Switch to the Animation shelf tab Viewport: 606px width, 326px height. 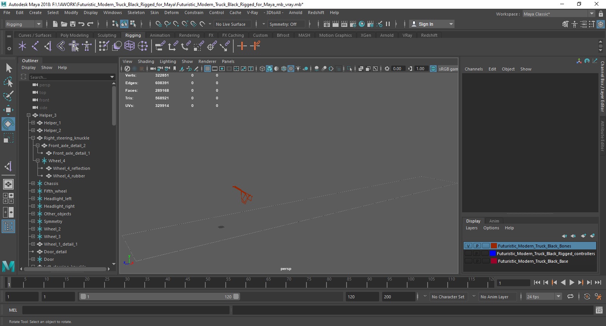click(160, 35)
